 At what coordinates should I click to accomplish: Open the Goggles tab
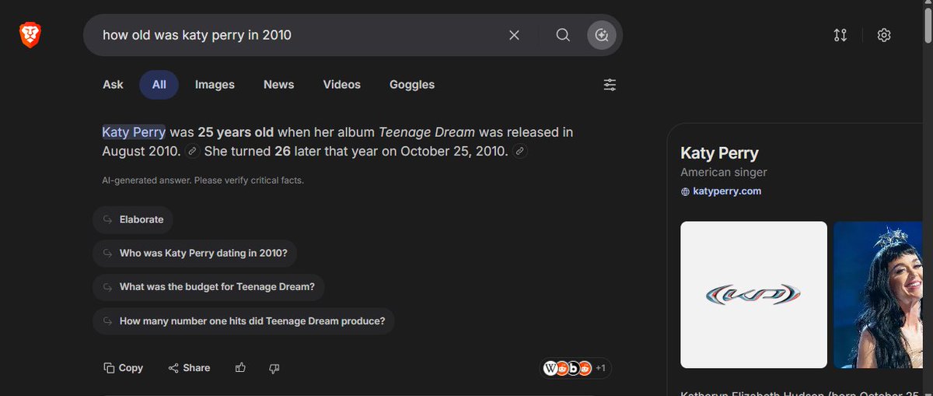coord(412,85)
